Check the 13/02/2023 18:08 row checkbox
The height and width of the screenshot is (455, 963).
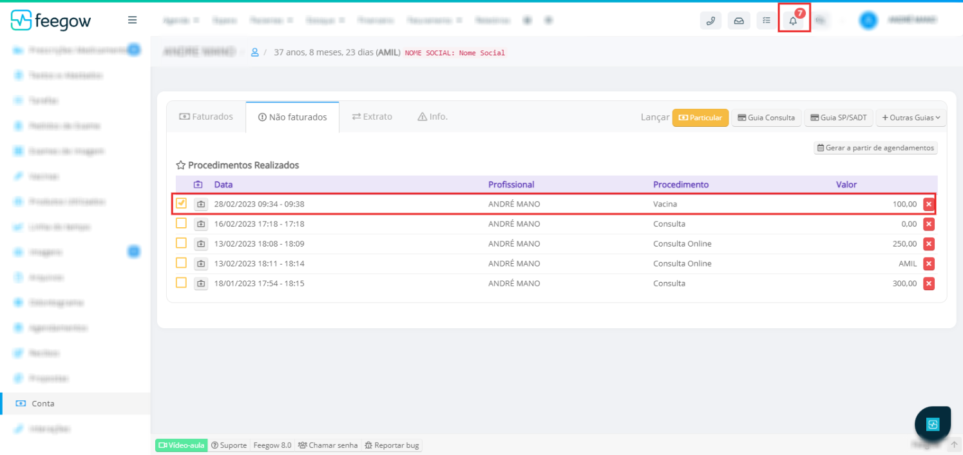(x=181, y=243)
